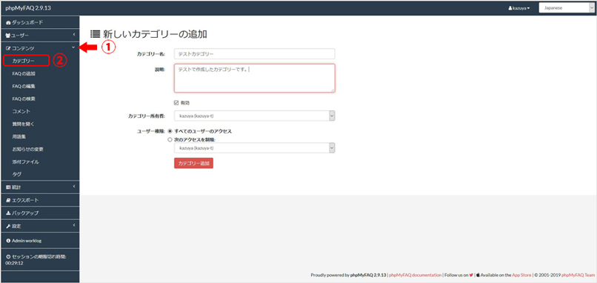This screenshot has width=597, height=283.
Task: Click the Twitter bird icon in footer
Action: pyautogui.click(x=471, y=275)
